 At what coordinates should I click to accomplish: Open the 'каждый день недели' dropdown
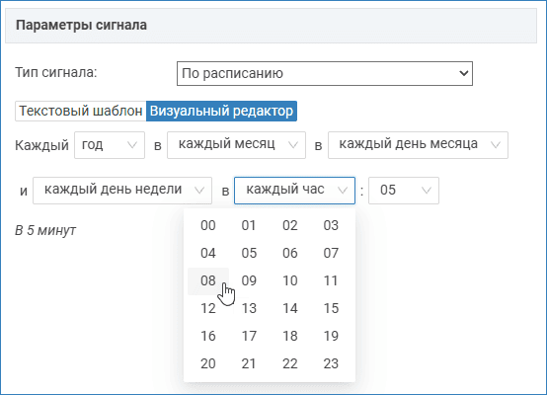(122, 191)
